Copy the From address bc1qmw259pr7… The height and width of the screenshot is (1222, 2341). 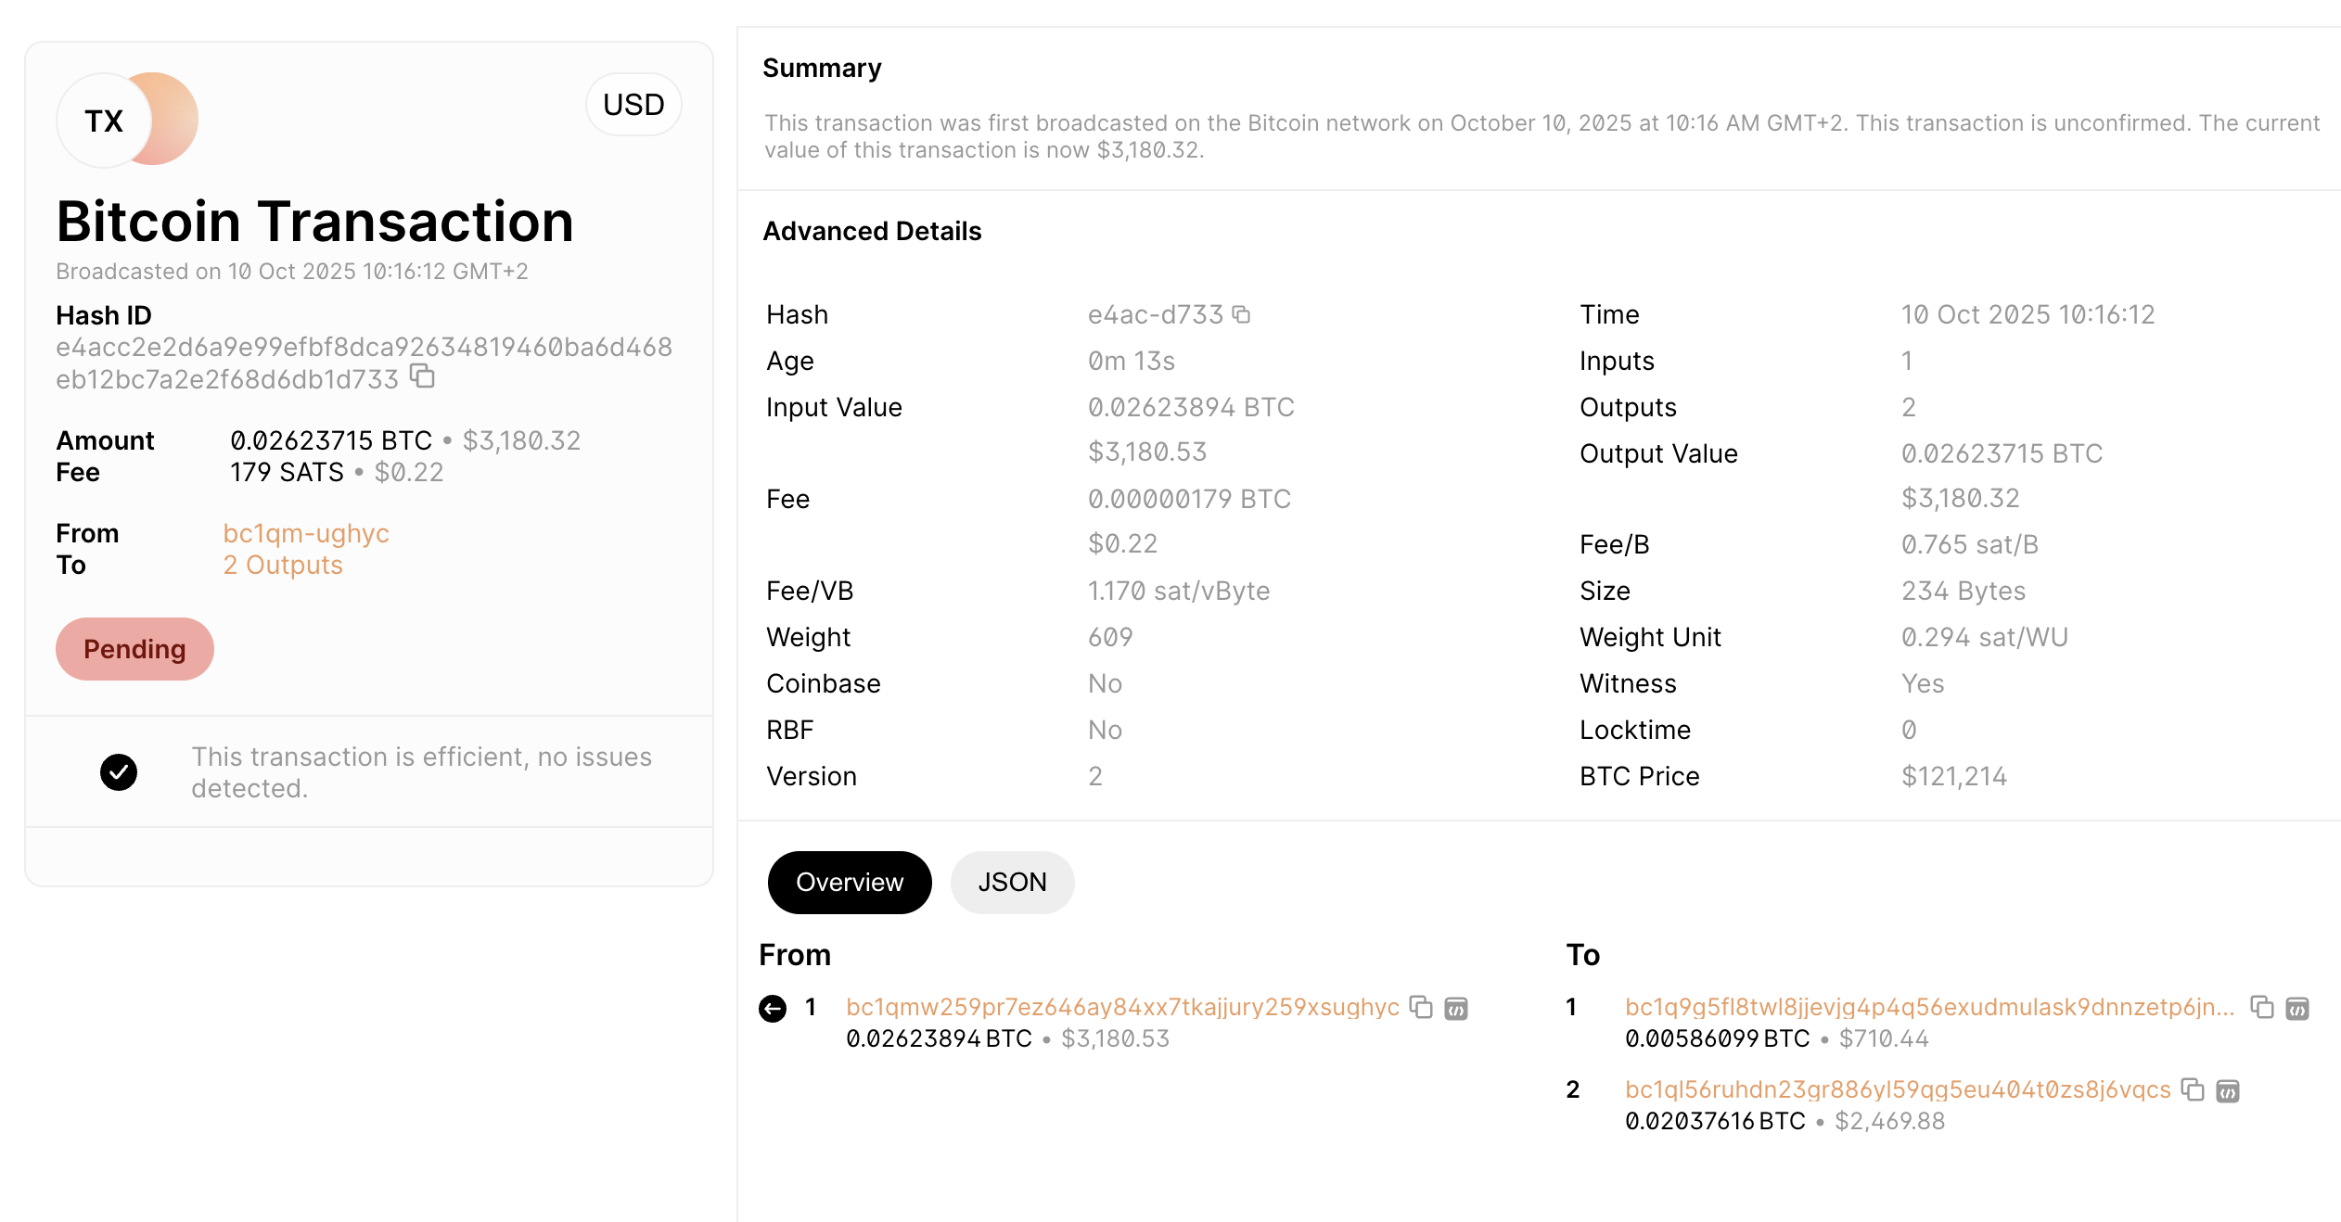tap(1421, 1007)
